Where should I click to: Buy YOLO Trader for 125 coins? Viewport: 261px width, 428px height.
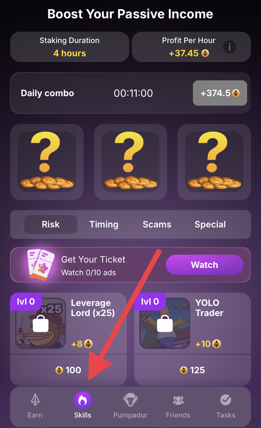(x=193, y=370)
